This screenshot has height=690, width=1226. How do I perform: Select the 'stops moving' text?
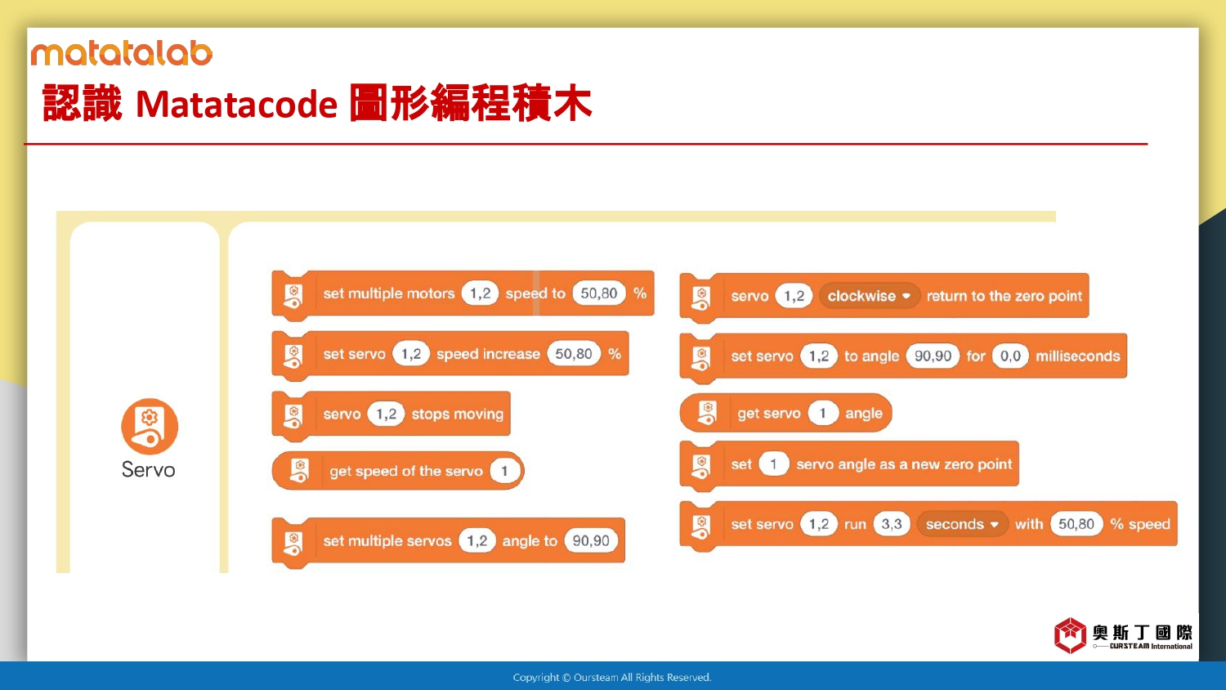click(458, 414)
